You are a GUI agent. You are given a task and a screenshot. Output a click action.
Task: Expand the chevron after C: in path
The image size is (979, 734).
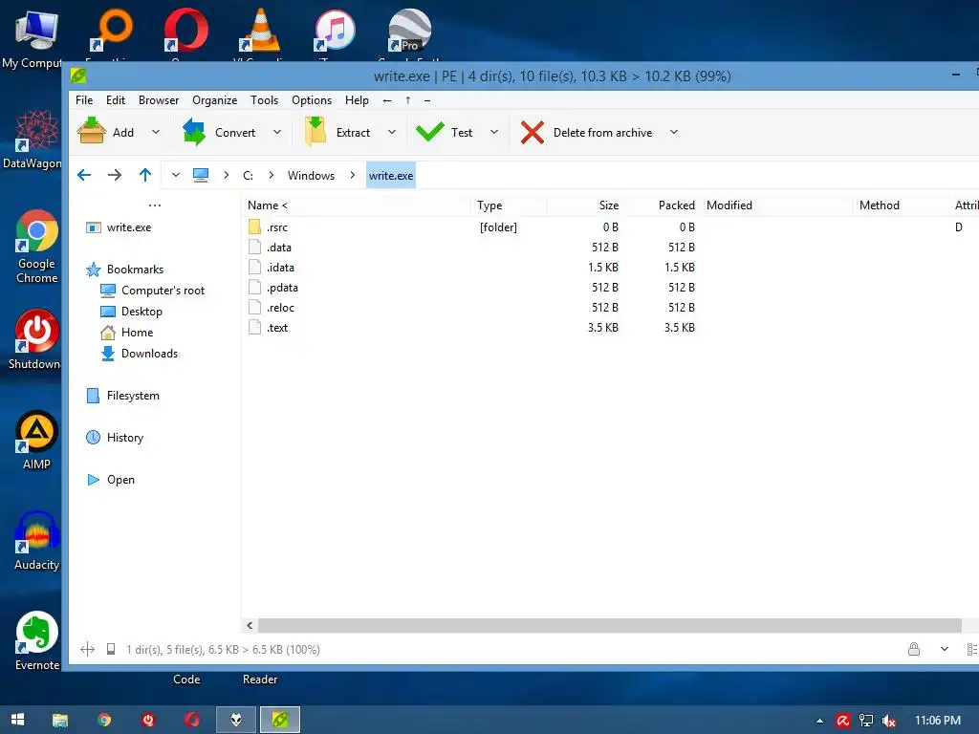coord(271,176)
